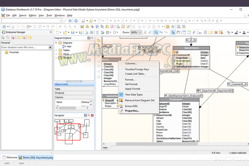
Task: Click the Delete Folder icon in Enterprise Manager
Action: point(24,37)
